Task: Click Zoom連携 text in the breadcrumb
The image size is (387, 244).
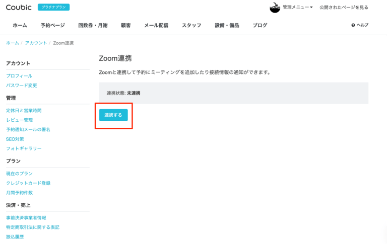Action: [x=63, y=43]
